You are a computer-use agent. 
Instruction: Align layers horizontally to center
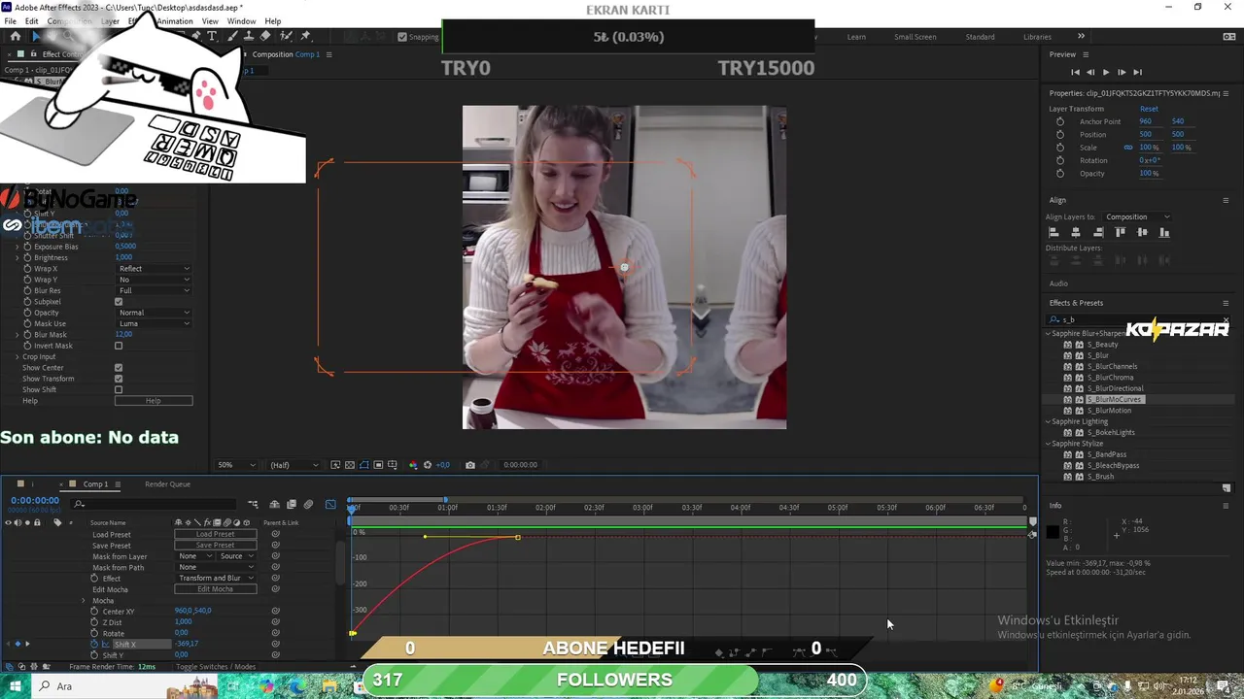coord(1076,232)
